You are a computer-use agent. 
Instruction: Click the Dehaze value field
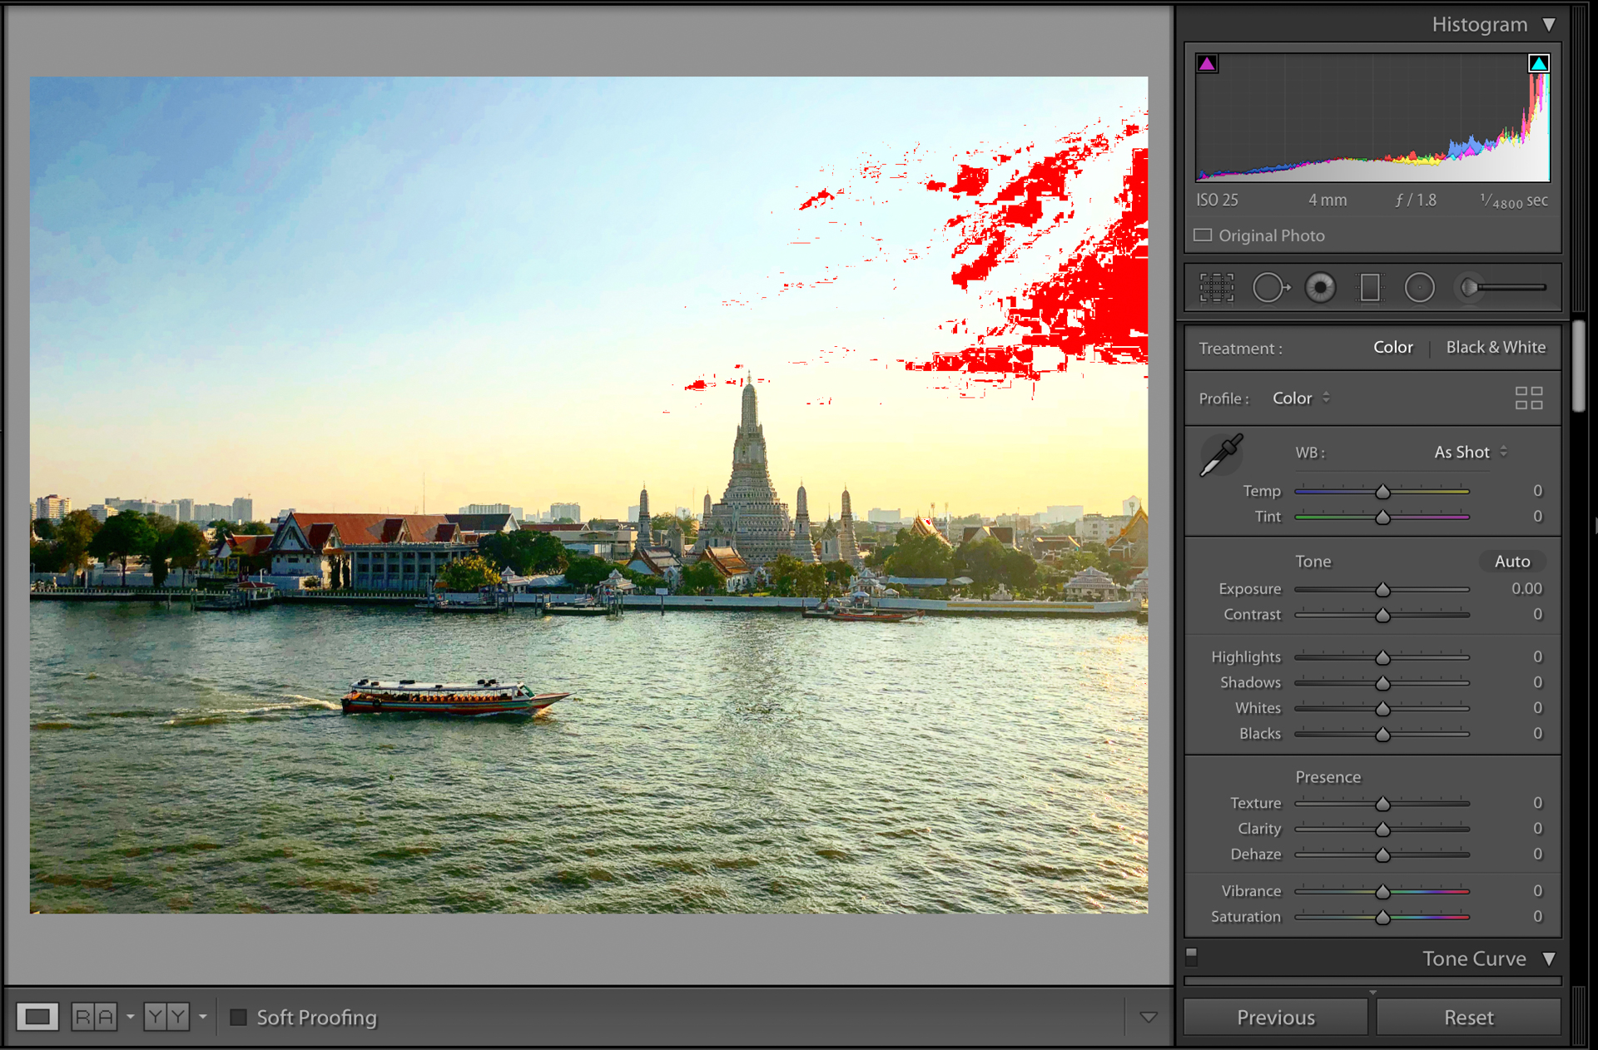[1537, 854]
